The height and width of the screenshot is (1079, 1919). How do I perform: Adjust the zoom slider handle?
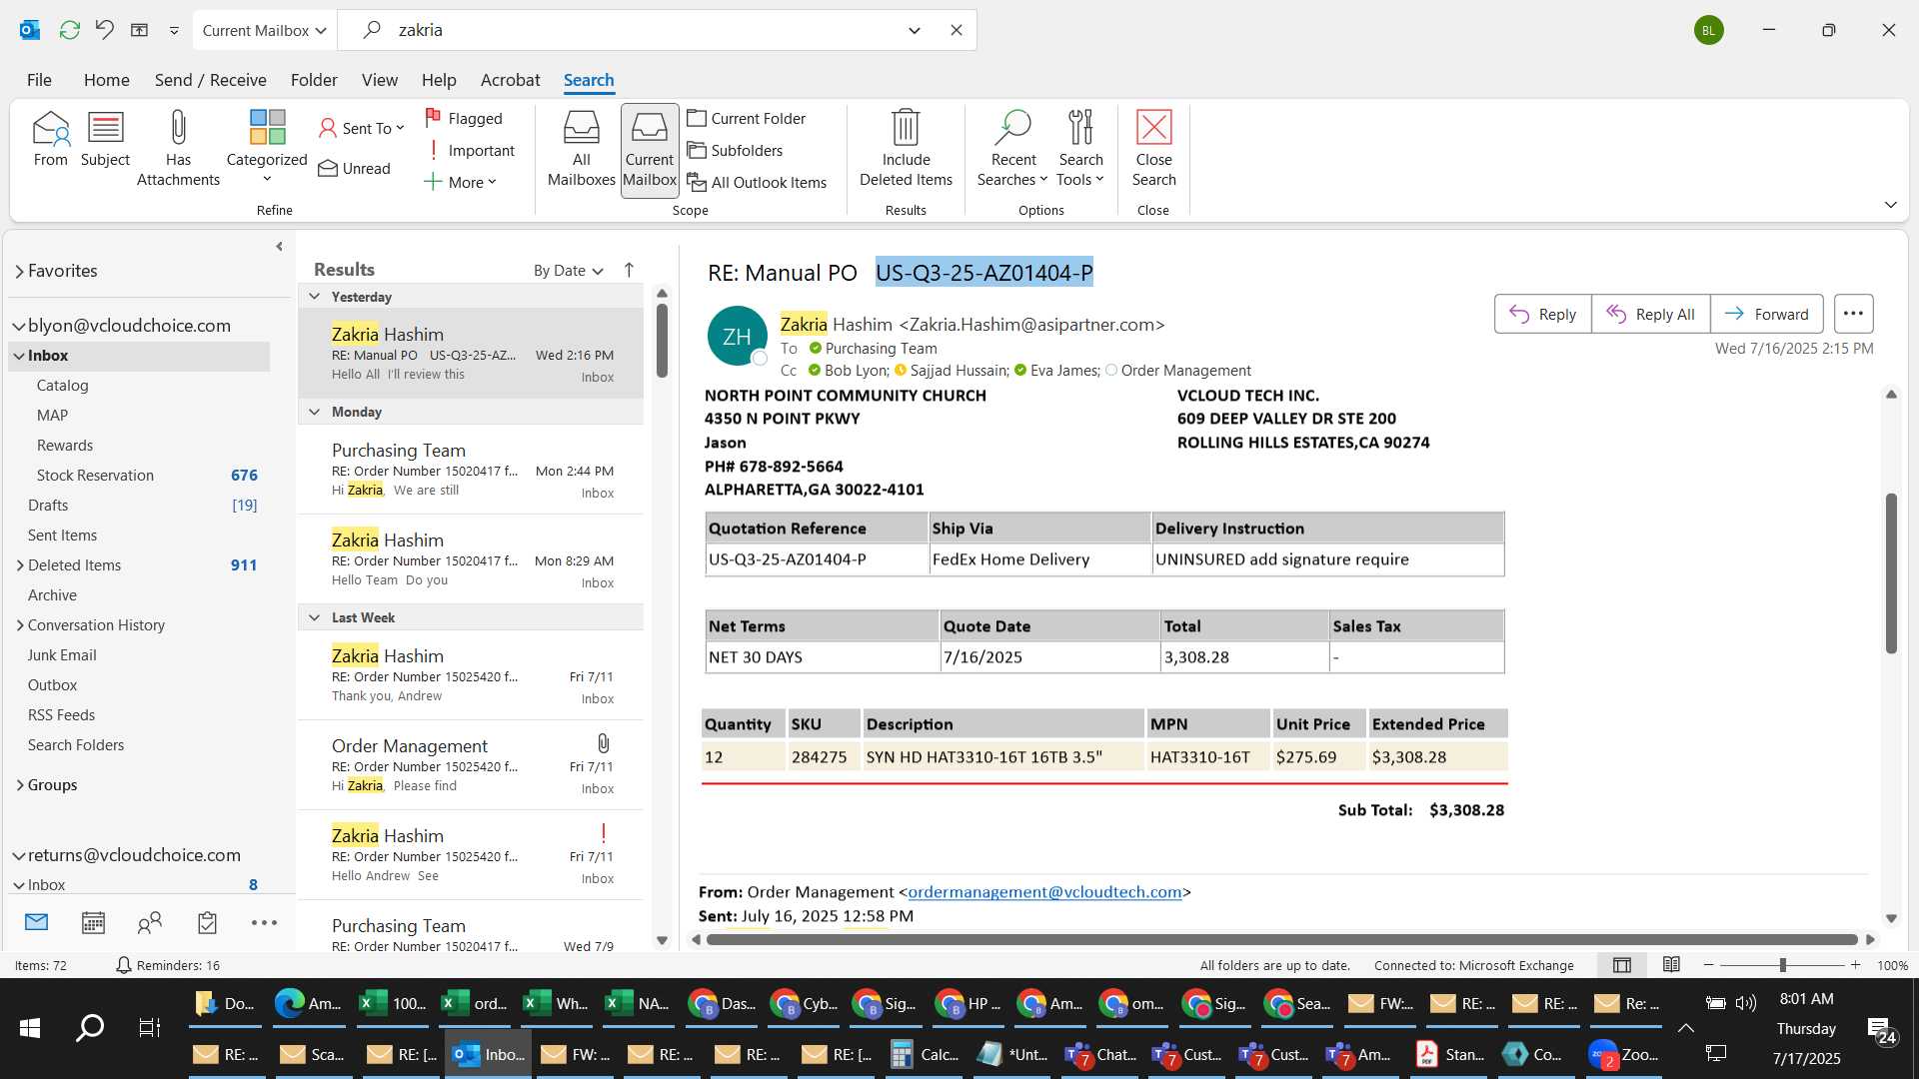point(1782,965)
